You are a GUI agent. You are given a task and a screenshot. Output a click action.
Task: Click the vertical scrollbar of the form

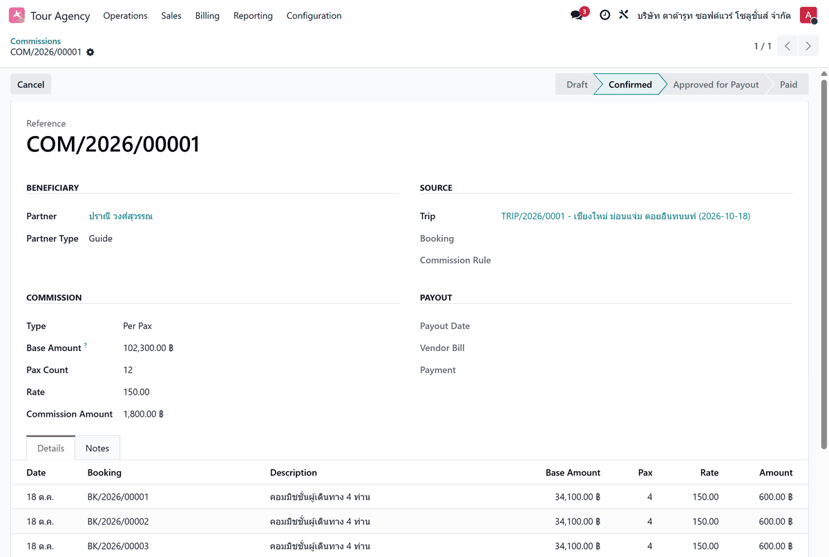tap(823, 263)
